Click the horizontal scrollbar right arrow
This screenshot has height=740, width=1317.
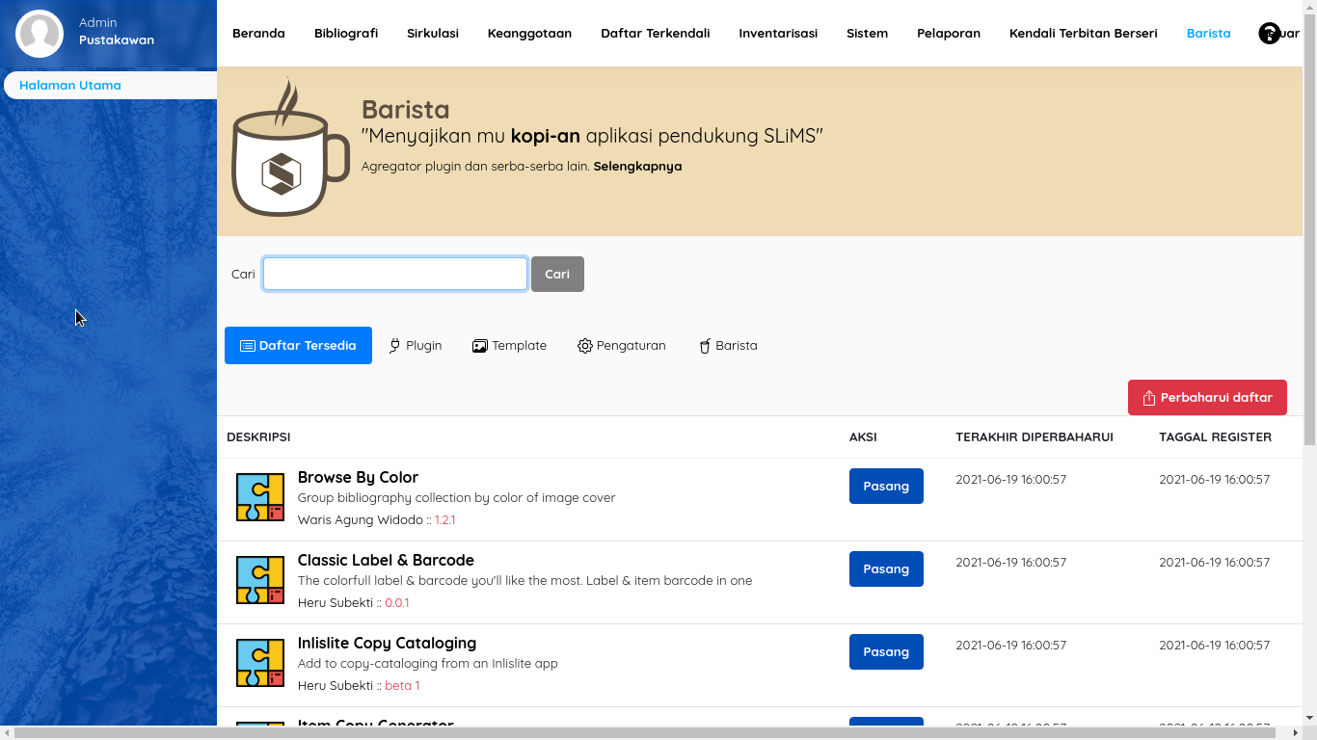point(1295,732)
